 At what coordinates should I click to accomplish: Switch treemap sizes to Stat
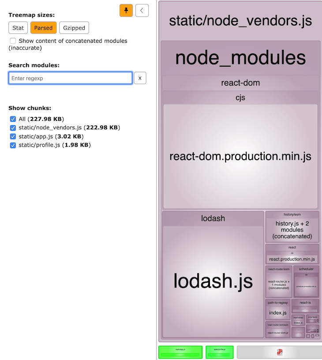[x=18, y=28]
